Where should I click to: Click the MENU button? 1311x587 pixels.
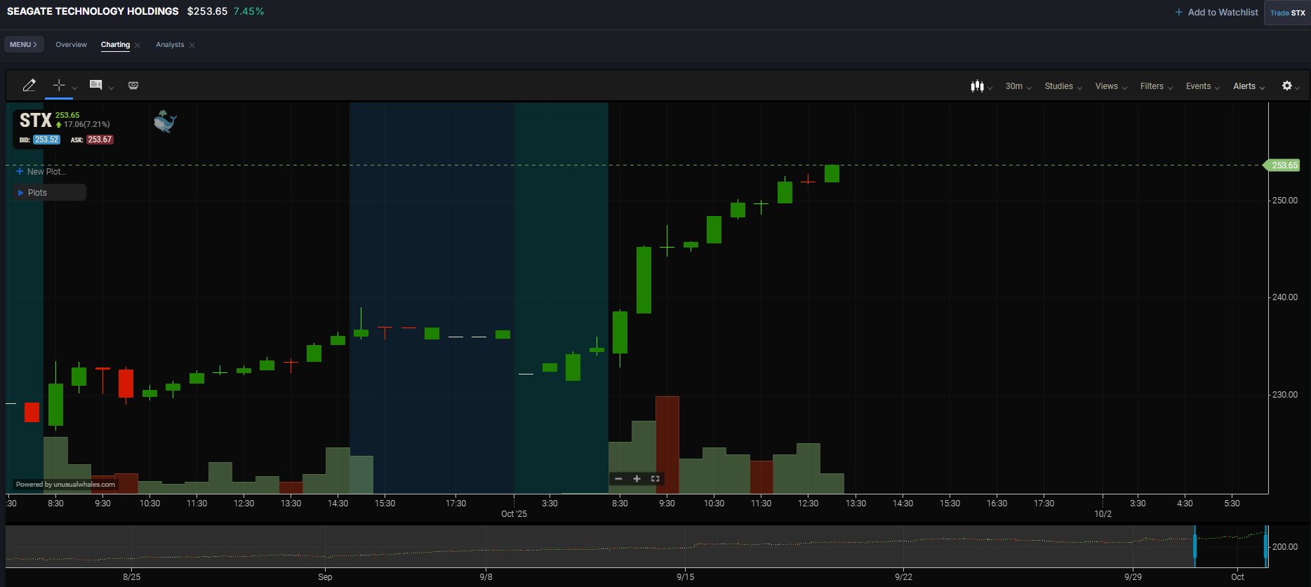point(24,44)
